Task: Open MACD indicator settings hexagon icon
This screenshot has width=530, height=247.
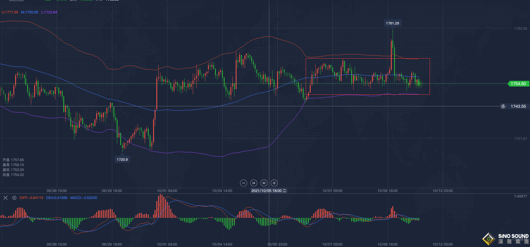Action: pyautogui.click(x=14, y=198)
